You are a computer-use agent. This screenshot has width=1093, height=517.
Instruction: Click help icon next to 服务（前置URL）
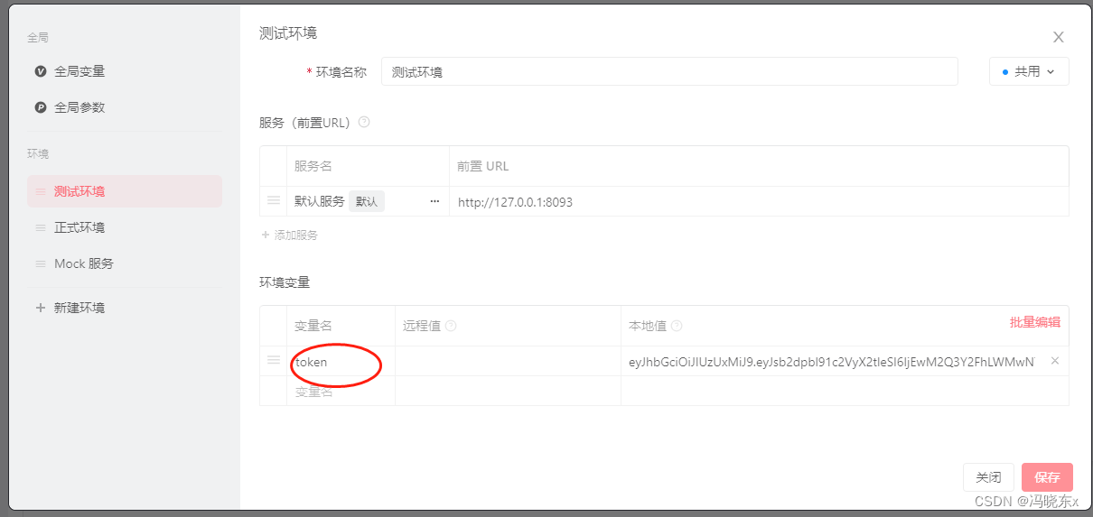[x=364, y=122]
